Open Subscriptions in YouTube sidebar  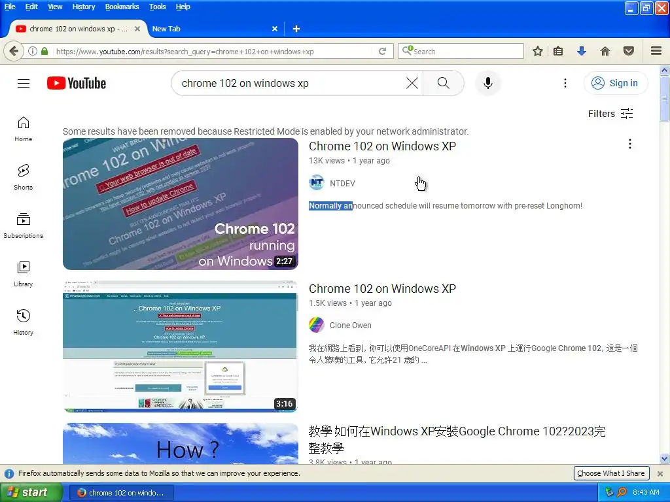click(x=23, y=226)
